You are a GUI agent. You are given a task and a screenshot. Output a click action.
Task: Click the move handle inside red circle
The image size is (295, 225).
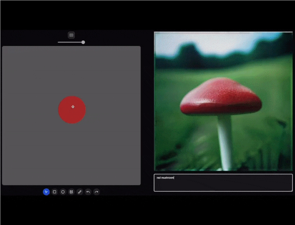[x=73, y=107]
